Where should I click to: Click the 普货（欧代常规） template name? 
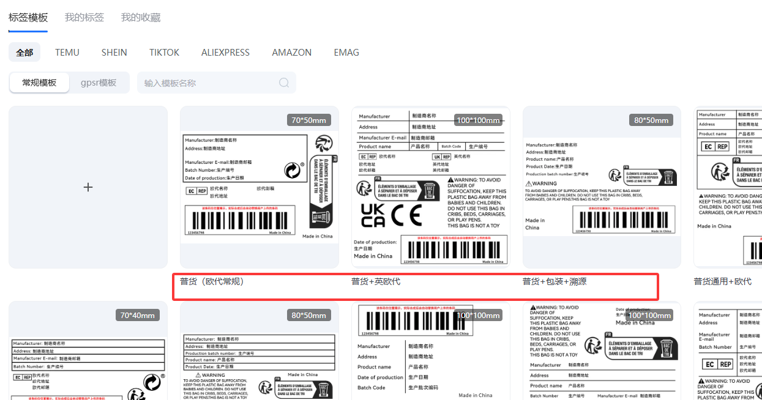[212, 281]
